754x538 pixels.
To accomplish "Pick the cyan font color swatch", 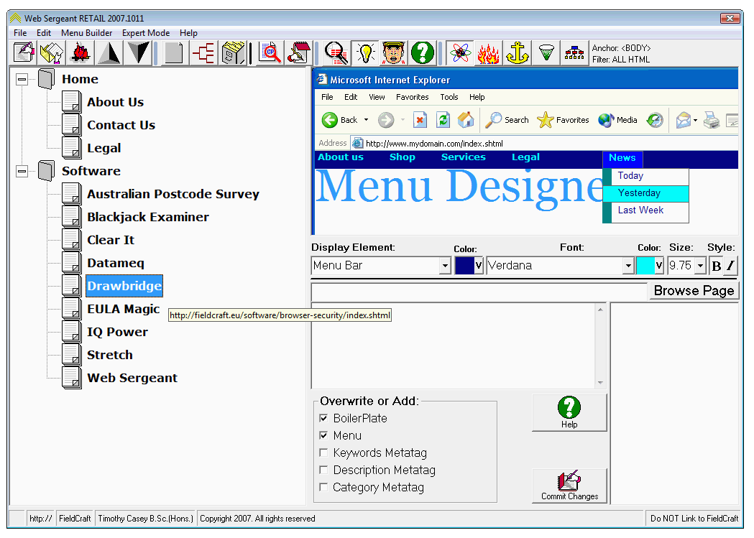I will click(x=645, y=266).
